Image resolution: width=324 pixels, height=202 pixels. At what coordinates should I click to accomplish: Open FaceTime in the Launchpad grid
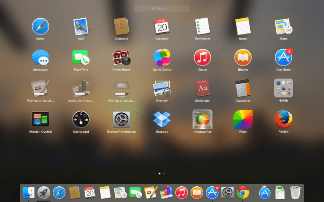point(81,57)
